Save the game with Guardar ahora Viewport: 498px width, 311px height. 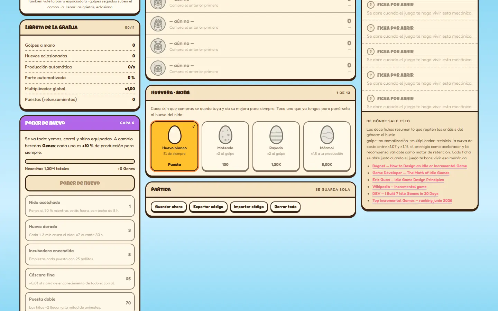point(169,207)
